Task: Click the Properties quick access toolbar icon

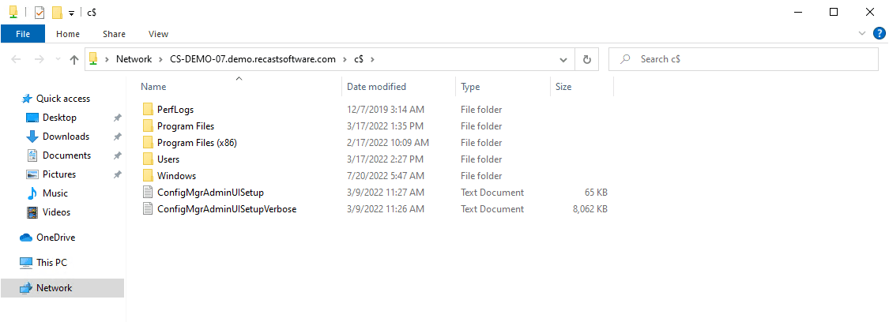Action: 40,13
